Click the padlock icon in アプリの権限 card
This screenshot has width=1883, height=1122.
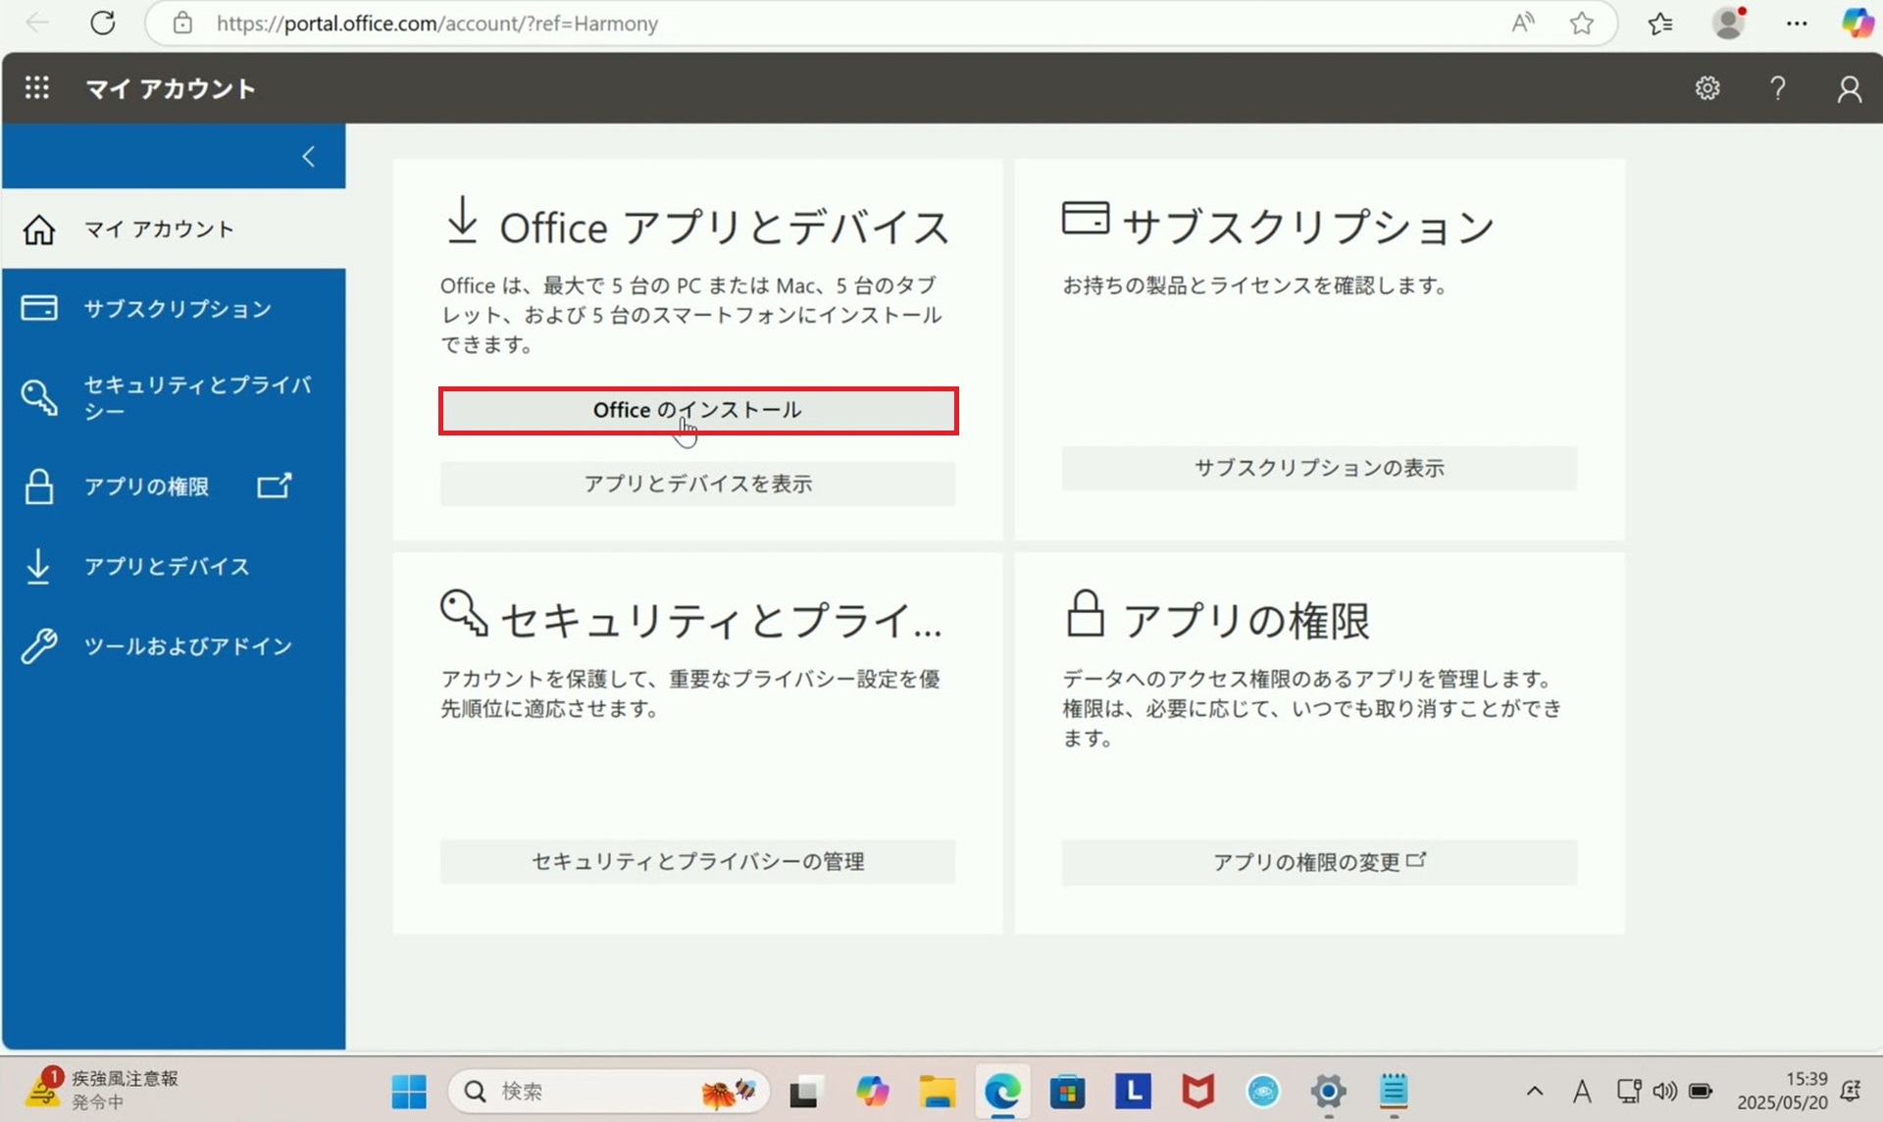click(x=1085, y=613)
